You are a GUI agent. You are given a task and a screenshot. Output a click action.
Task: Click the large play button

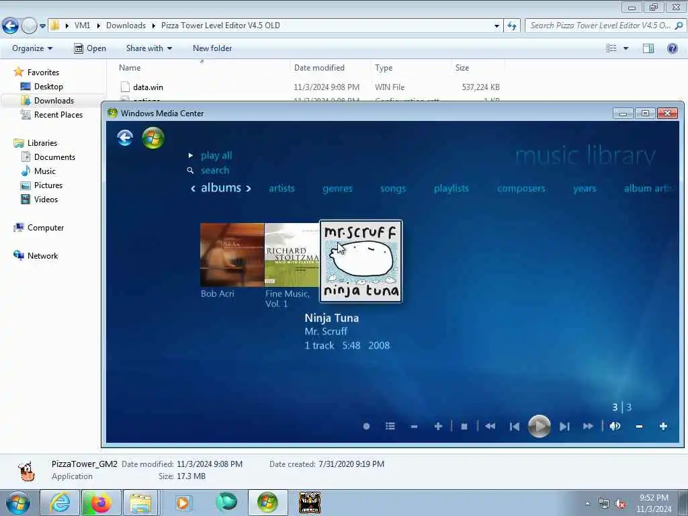[540, 425]
